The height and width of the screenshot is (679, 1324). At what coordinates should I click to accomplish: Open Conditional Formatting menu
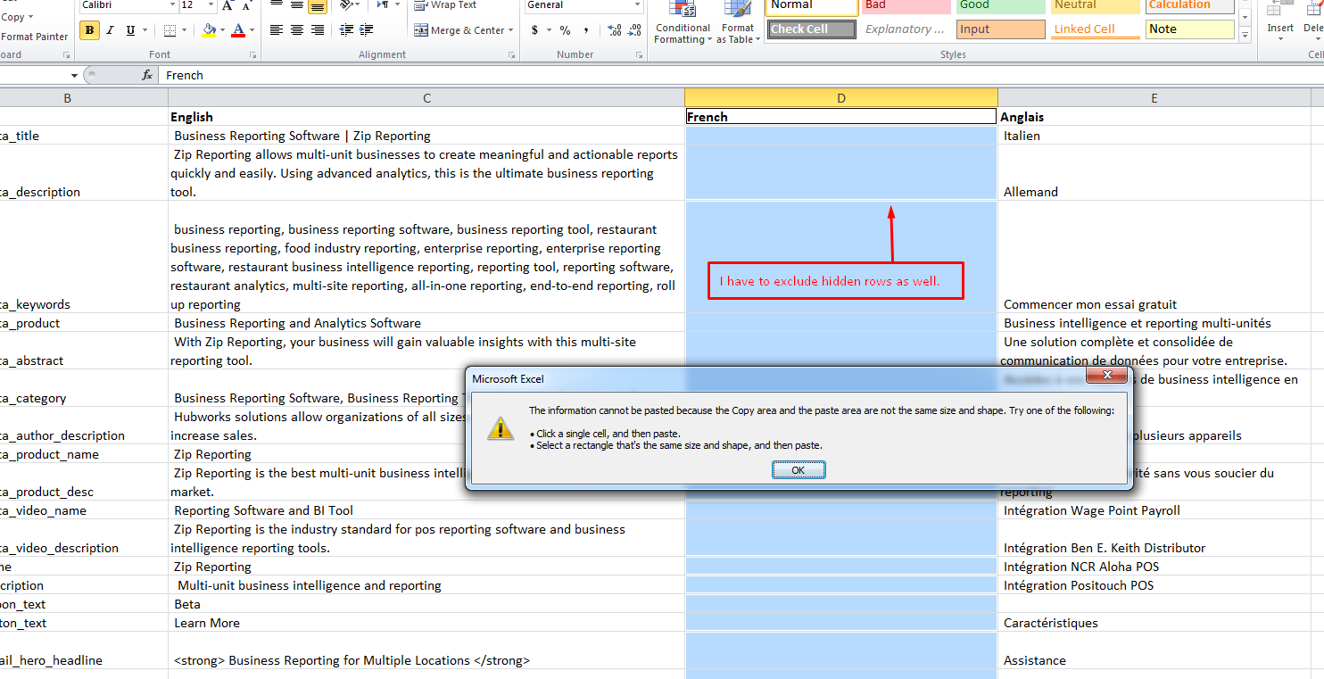point(683,23)
